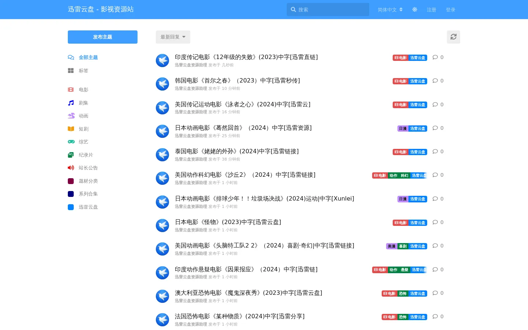Open the 最新回复 sort dropdown
This screenshot has width=528, height=330.
tap(173, 37)
